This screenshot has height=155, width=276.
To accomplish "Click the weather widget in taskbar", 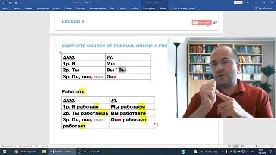I will point(206,152).
